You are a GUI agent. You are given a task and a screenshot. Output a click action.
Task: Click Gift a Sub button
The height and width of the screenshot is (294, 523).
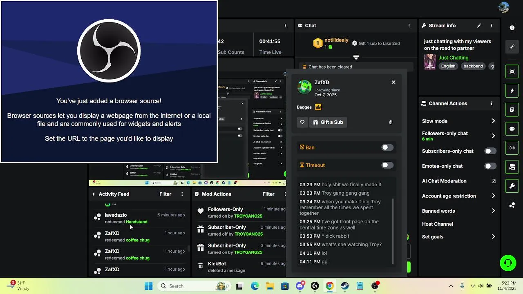tap(328, 122)
